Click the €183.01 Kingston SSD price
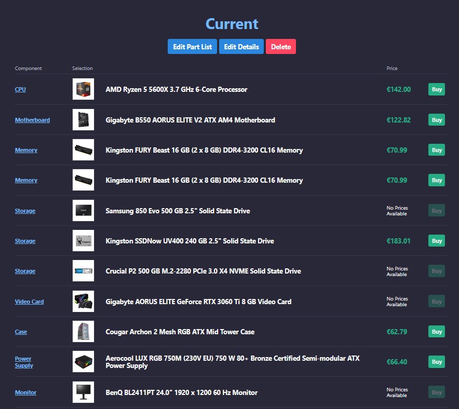The height and width of the screenshot is (409, 459). (x=398, y=241)
